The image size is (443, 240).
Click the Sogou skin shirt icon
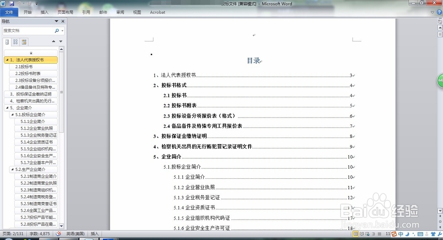(433, 234)
